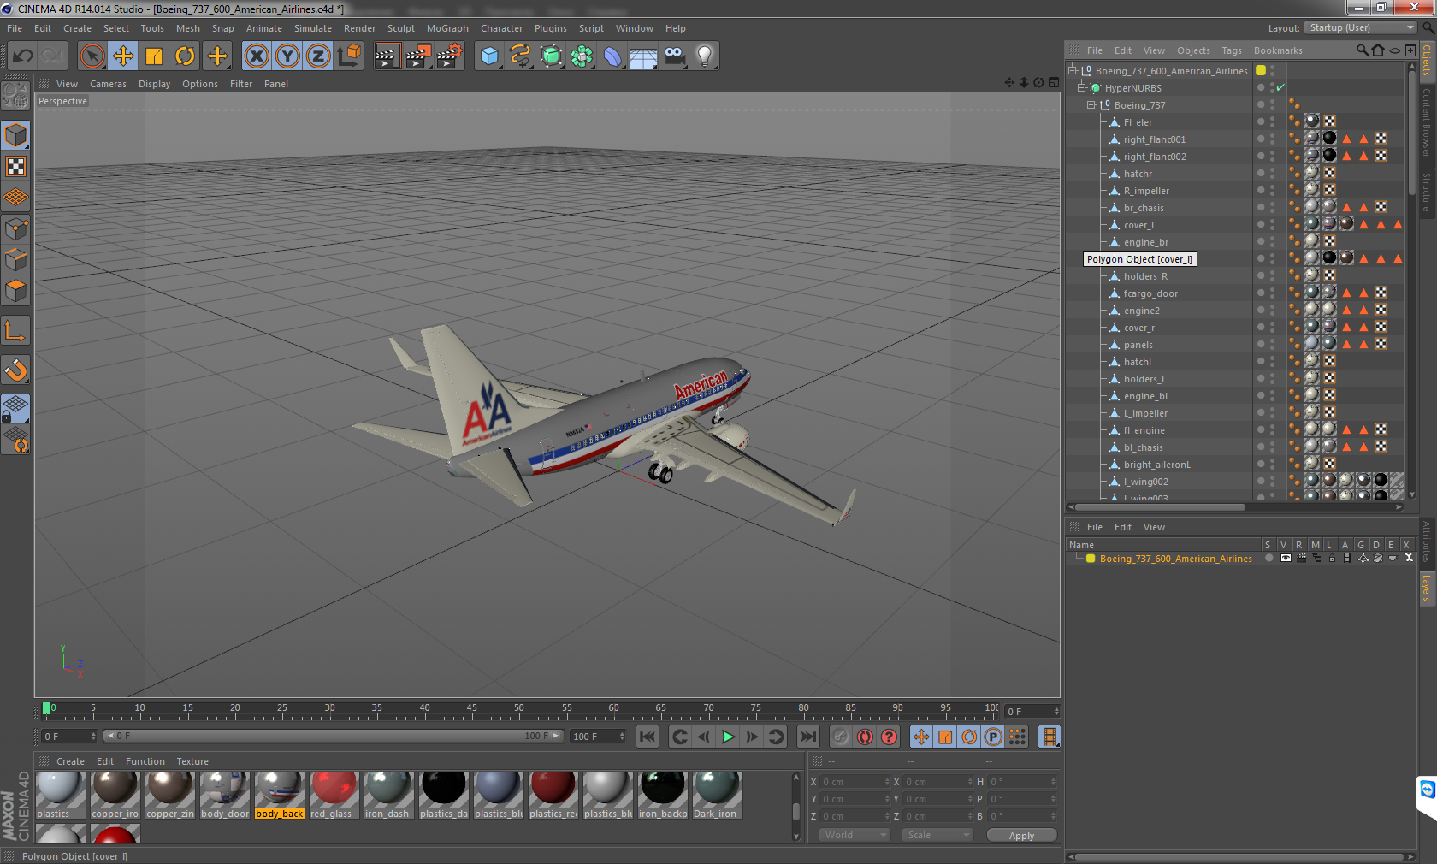Render to Picture Viewer
The width and height of the screenshot is (1437, 864).
pyautogui.click(x=418, y=56)
